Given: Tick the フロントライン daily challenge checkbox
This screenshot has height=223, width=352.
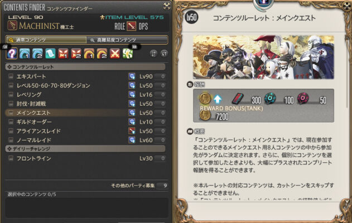Looking at the screenshot, I should click(11, 158).
